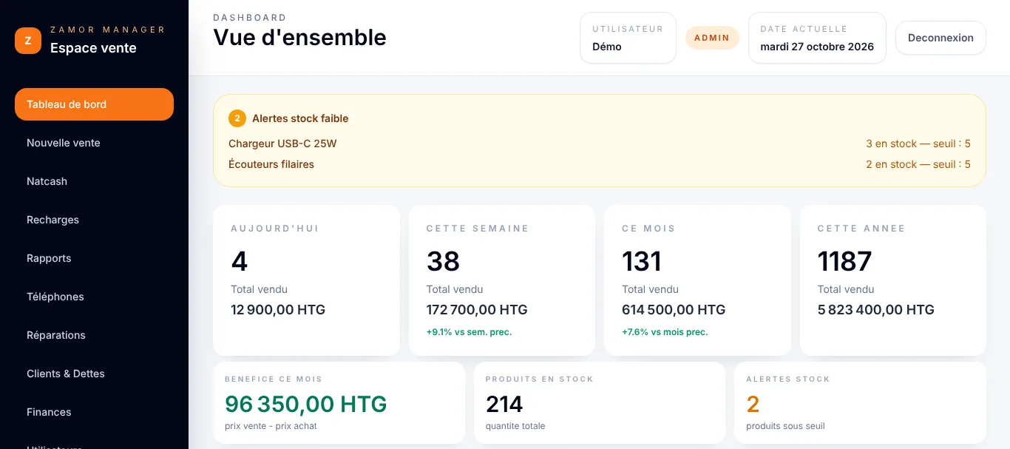Open the Cette semaine sales card
Screen dimensions: 1010x449
[x=502, y=280]
